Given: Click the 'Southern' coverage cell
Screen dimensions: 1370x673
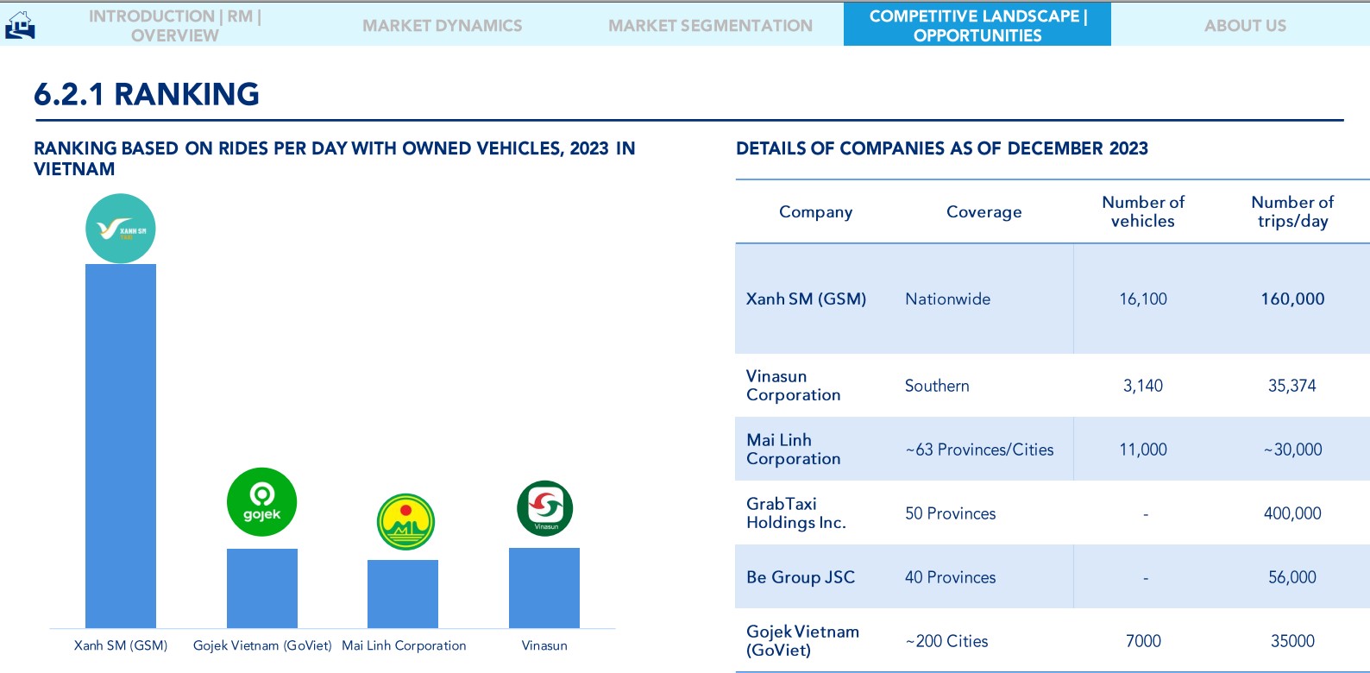Looking at the screenshot, I should click(x=937, y=386).
